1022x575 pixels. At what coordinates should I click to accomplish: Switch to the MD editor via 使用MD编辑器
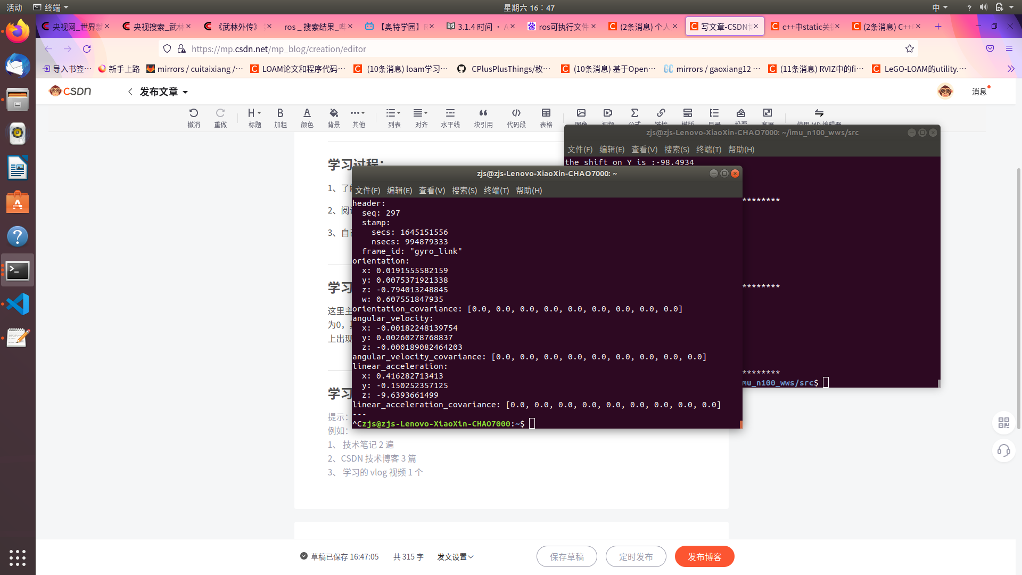[x=818, y=114]
